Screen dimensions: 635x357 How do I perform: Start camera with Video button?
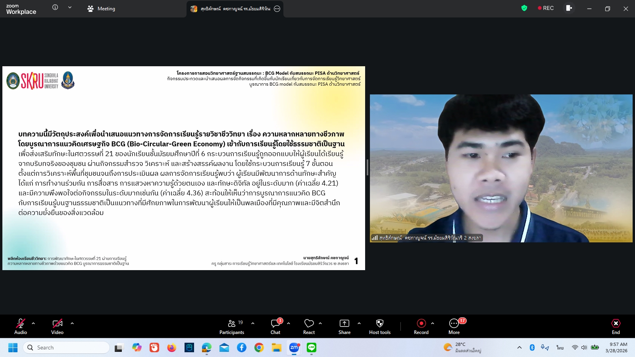pyautogui.click(x=57, y=326)
